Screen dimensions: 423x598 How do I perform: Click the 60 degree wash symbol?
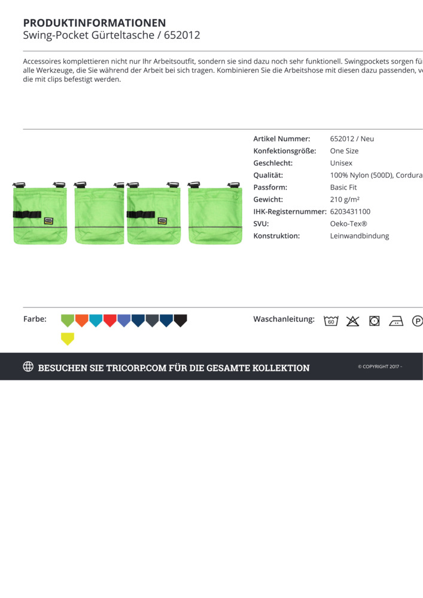pos(331,321)
